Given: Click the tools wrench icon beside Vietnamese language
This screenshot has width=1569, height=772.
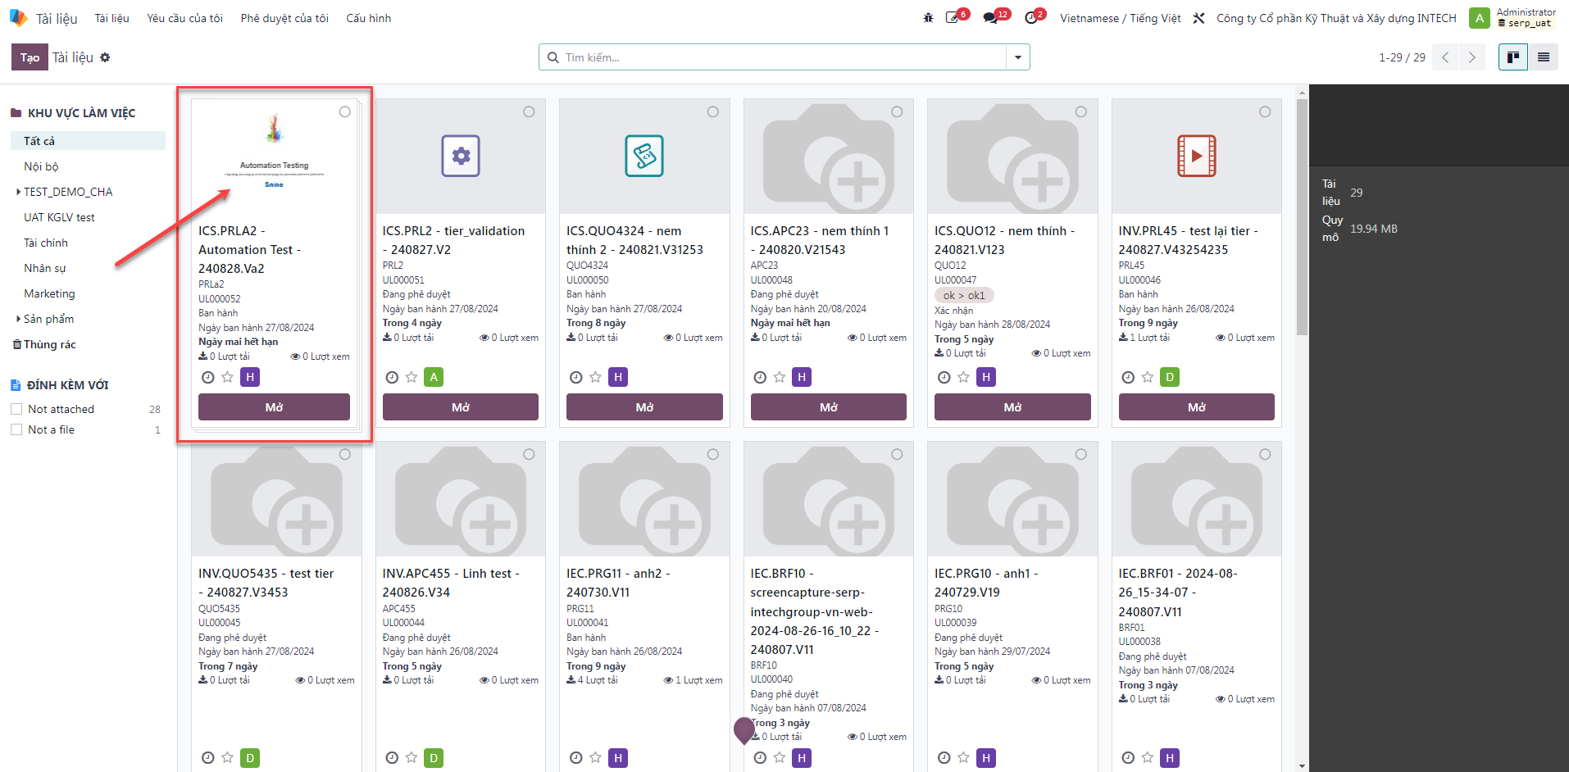Looking at the screenshot, I should [x=1198, y=18].
